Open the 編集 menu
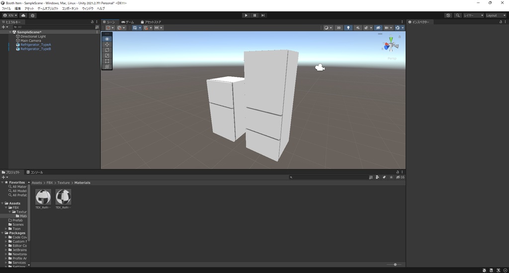 coord(17,9)
